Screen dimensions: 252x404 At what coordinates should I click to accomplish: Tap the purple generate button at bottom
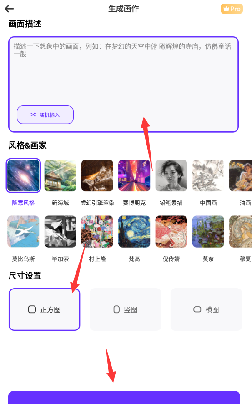click(x=124, y=397)
